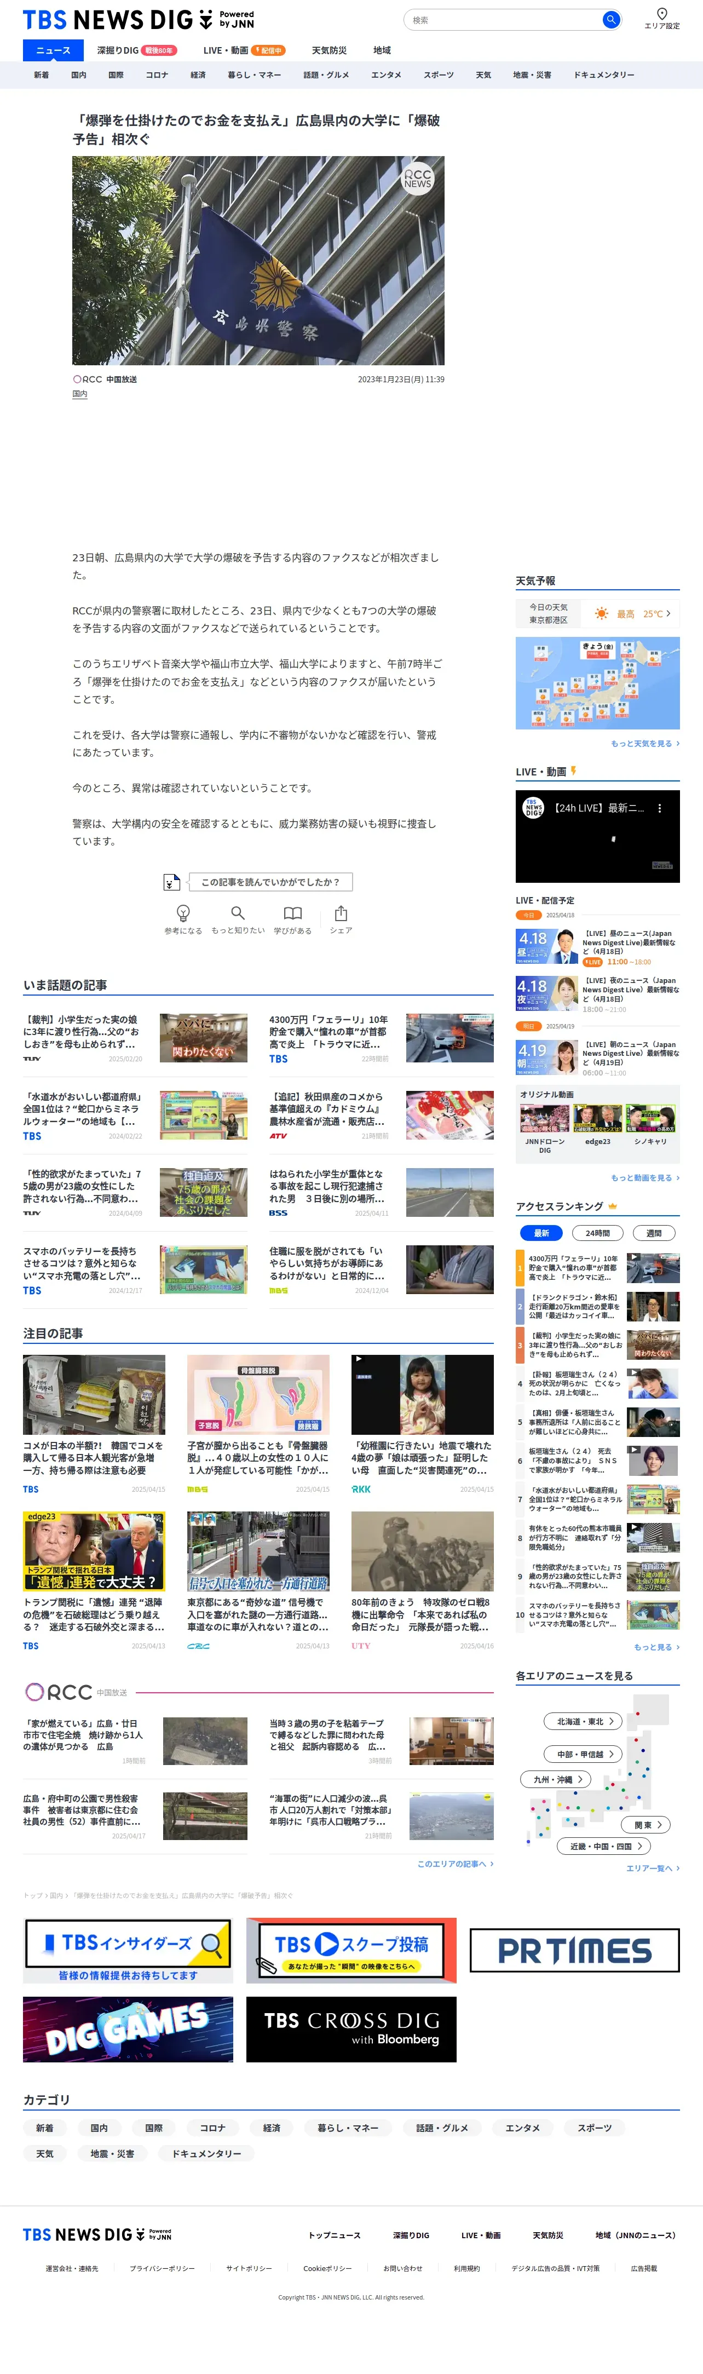Open the TBSスクープ投稿 banner
Viewport: 703px width, 2374px height.
click(x=351, y=1950)
